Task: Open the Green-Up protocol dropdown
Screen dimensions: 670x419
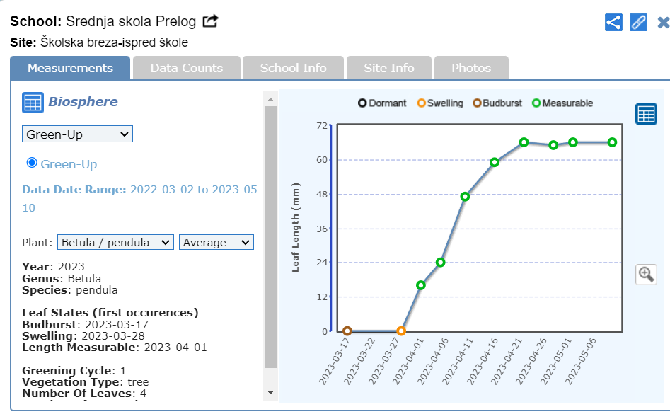Action: click(77, 134)
